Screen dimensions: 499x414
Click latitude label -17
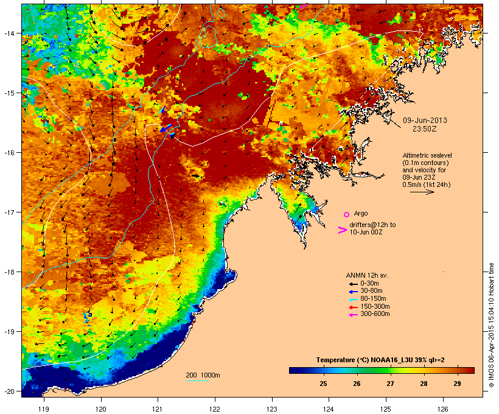(9, 212)
